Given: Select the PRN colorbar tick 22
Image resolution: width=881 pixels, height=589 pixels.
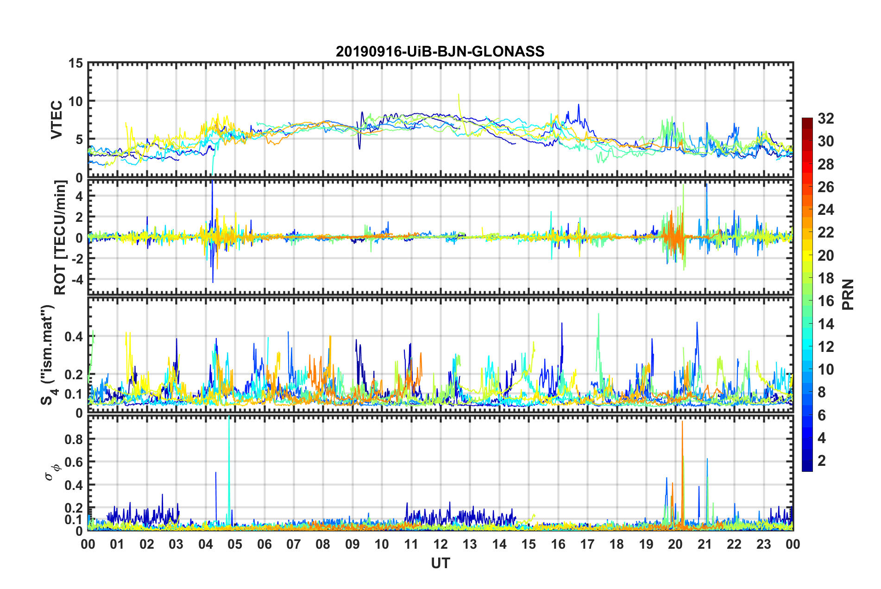Looking at the screenshot, I should [825, 232].
